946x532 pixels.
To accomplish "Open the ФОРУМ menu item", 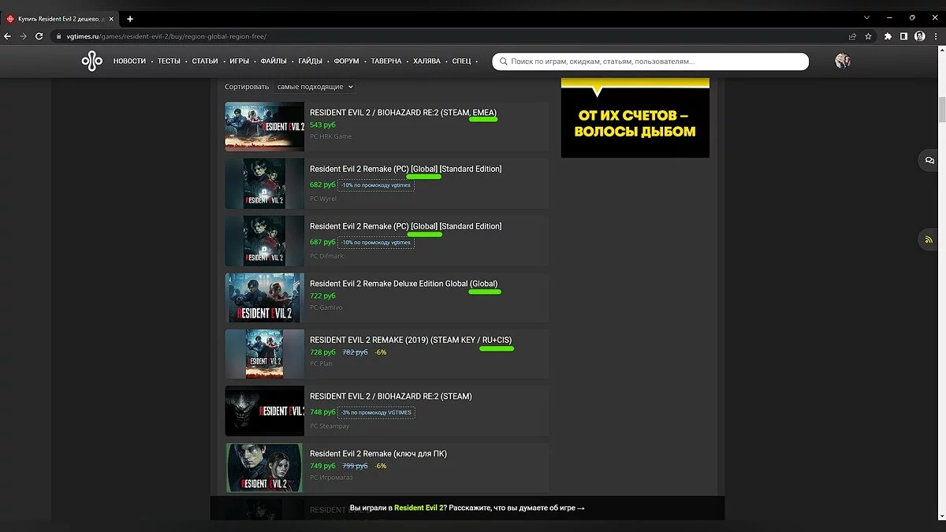I will pos(346,61).
